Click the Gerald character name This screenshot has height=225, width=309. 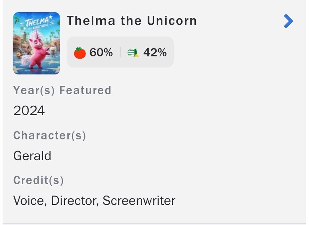tap(32, 156)
